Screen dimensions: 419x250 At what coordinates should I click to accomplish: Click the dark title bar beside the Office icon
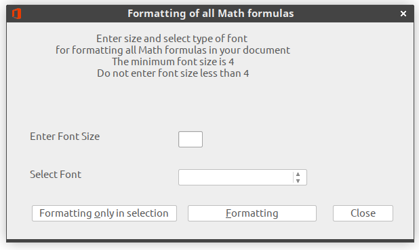(x=72, y=14)
